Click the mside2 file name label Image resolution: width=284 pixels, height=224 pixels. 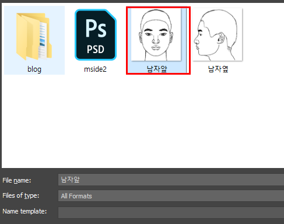[x=95, y=69]
